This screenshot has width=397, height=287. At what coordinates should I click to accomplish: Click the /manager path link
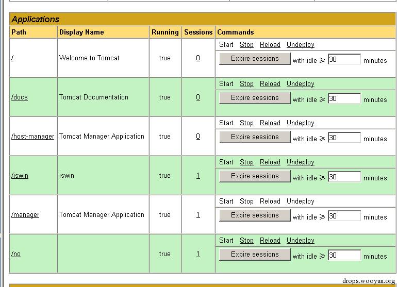pyautogui.click(x=25, y=215)
